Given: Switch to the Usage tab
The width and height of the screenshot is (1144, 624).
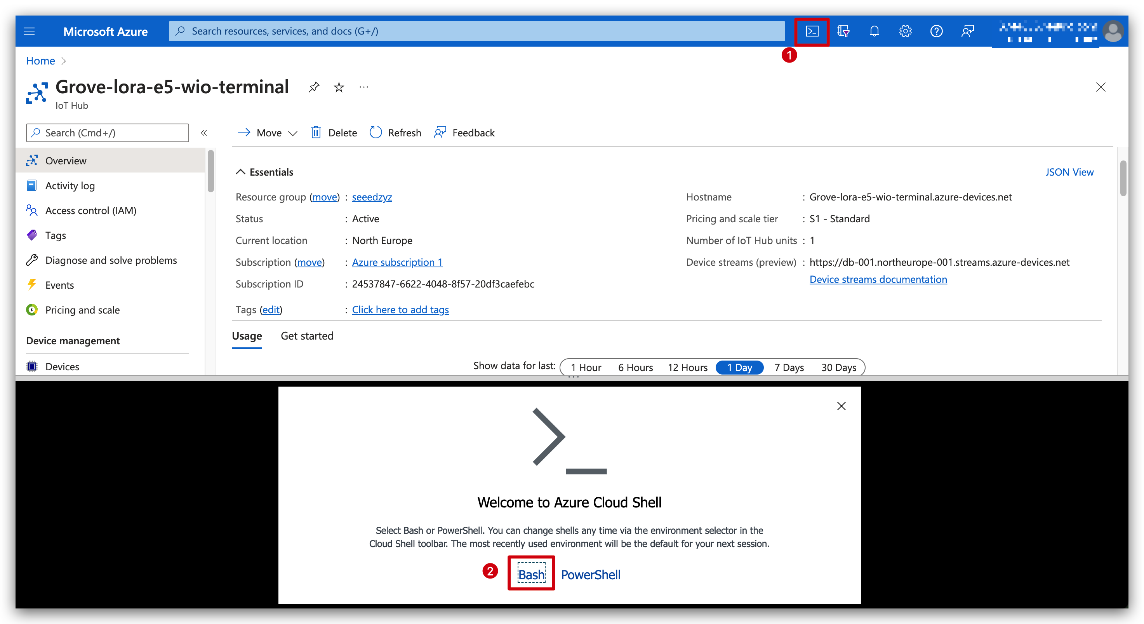Looking at the screenshot, I should click(x=247, y=336).
